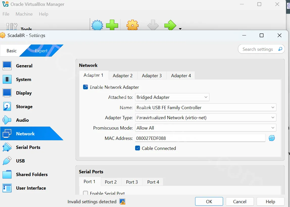Viewport: 290px width, 207px height.
Task: Open the Name Realtek USB controller dropdown
Action: (206, 107)
